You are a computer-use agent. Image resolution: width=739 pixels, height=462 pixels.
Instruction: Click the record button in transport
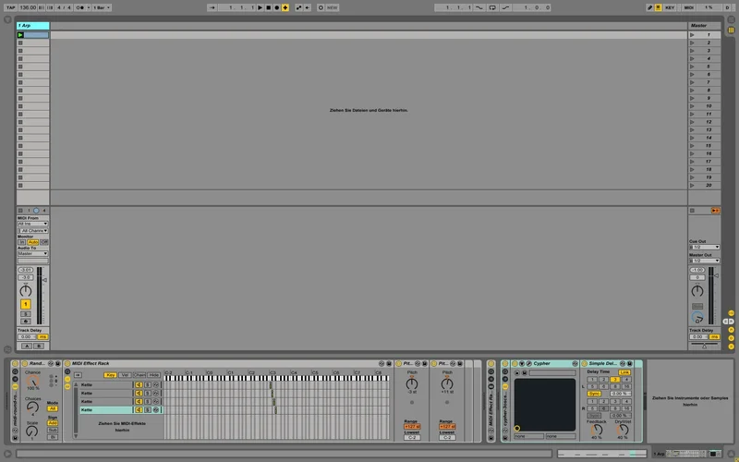click(x=276, y=7)
